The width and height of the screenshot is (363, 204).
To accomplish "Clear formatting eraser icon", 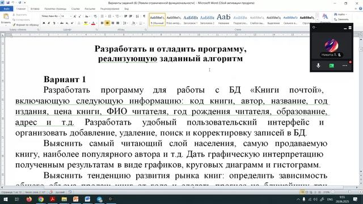I will (x=95, y=16).
